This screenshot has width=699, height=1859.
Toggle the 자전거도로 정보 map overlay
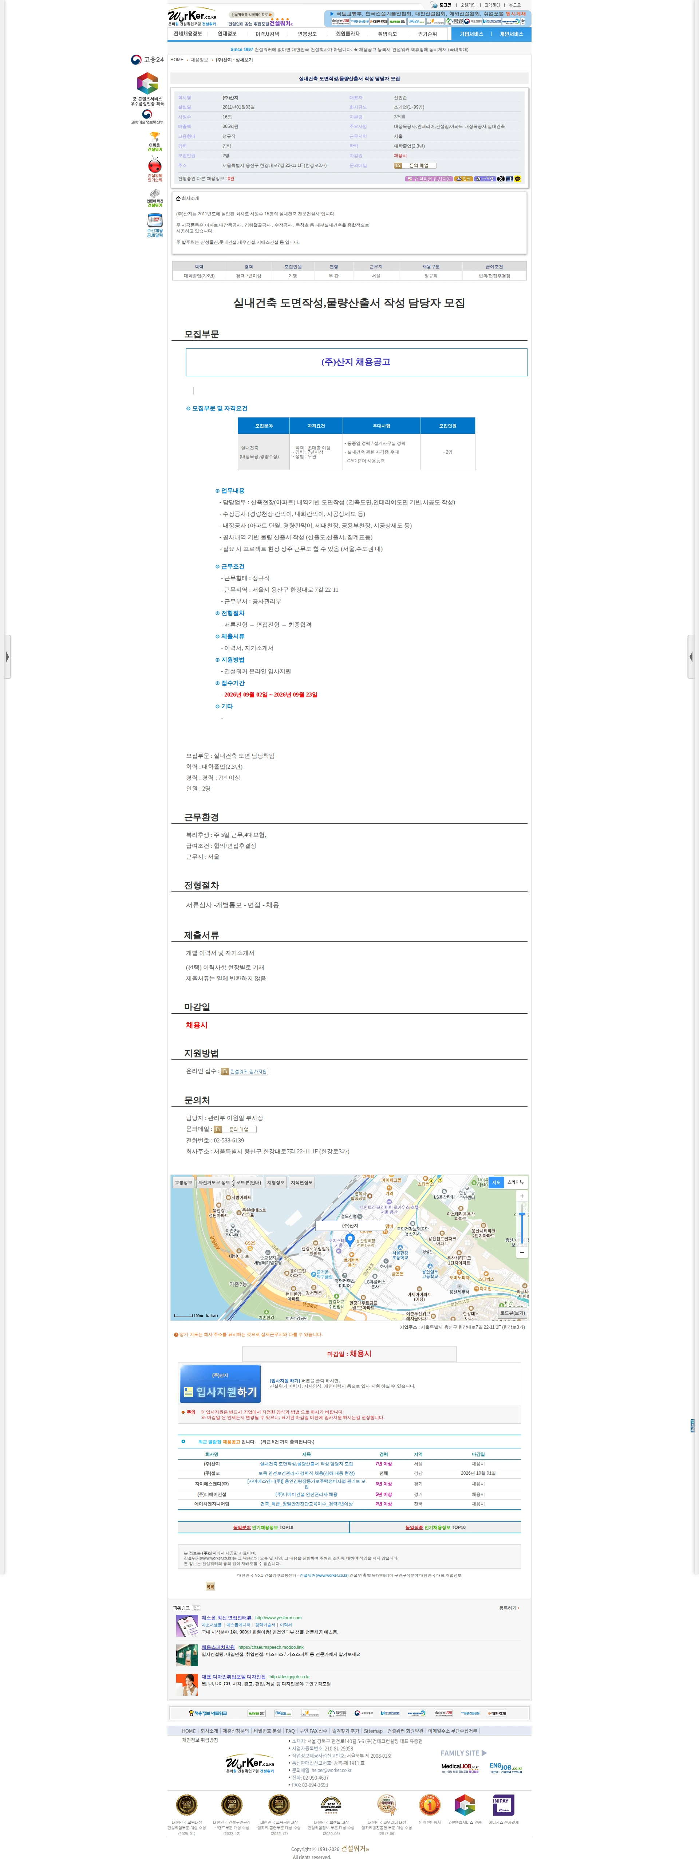pos(214,1183)
